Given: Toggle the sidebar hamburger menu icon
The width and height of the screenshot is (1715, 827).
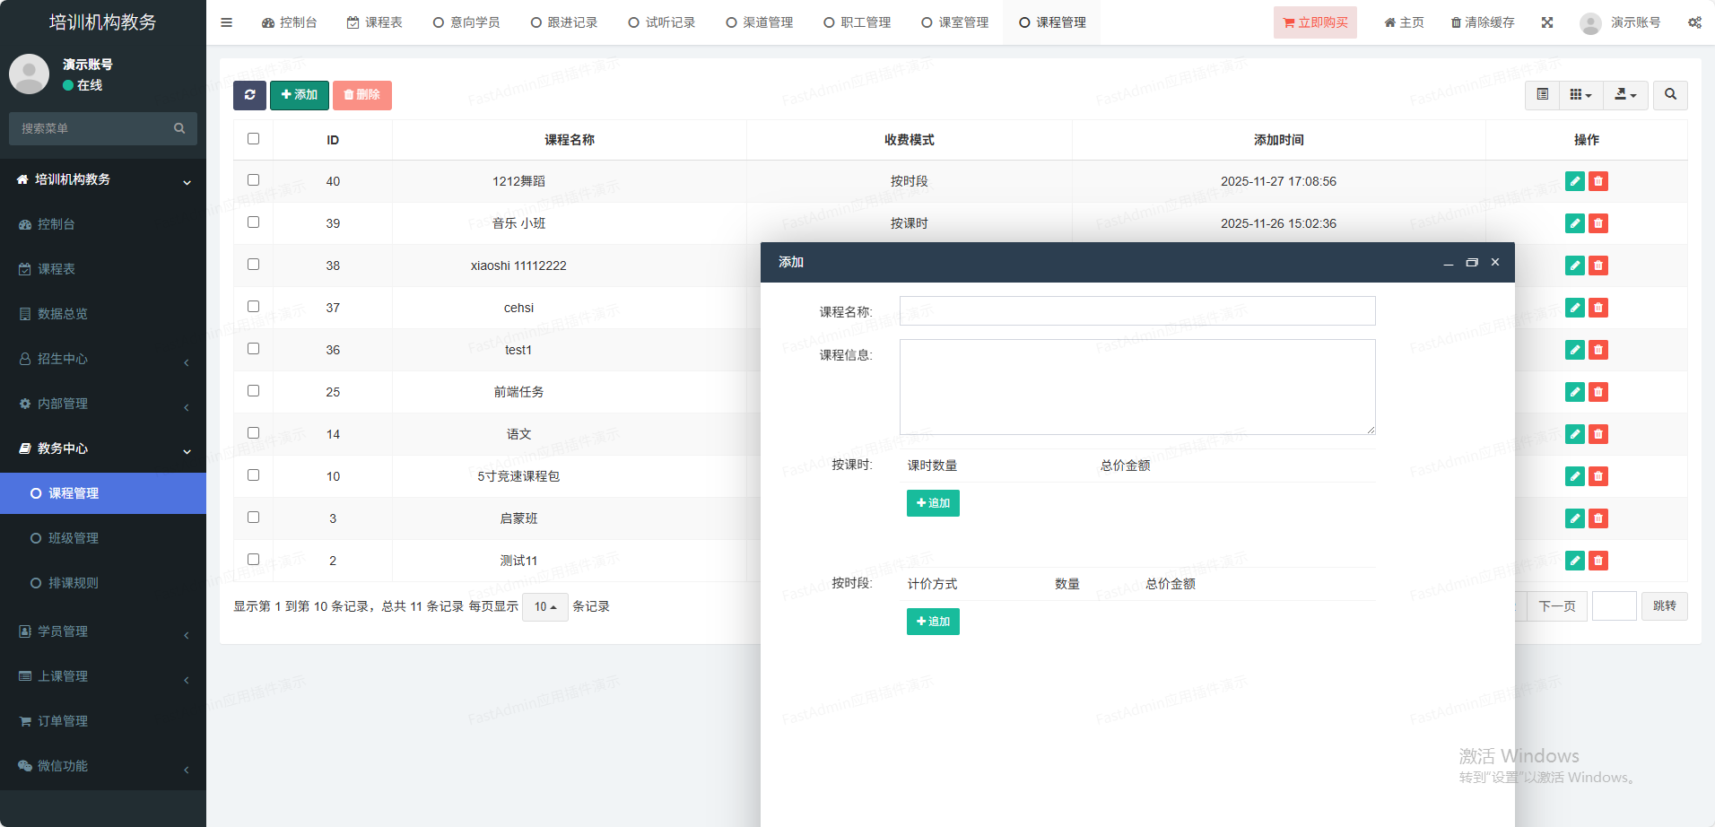Looking at the screenshot, I should coord(226,22).
